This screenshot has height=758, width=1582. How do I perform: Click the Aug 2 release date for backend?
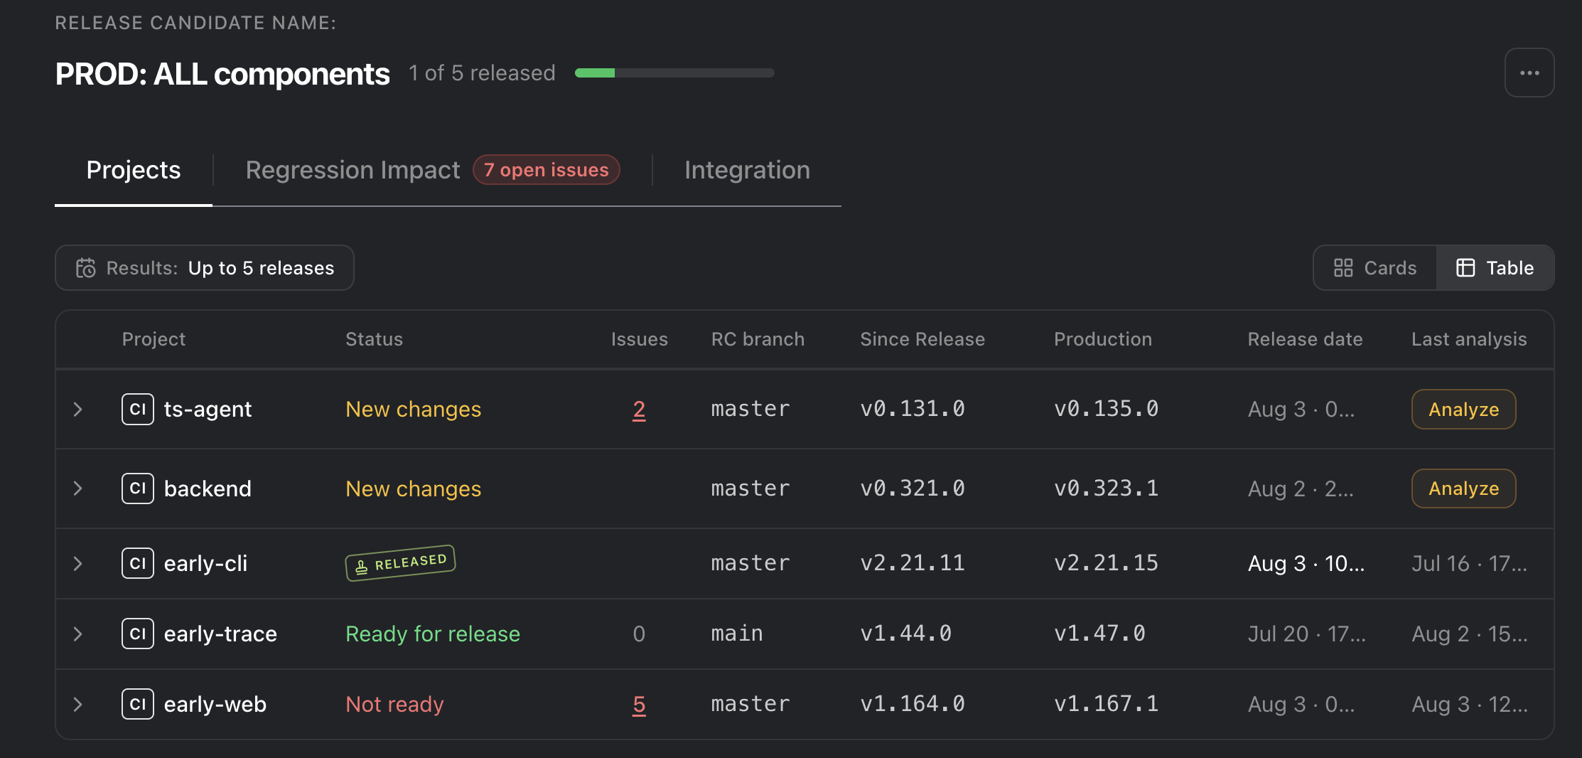point(1301,489)
